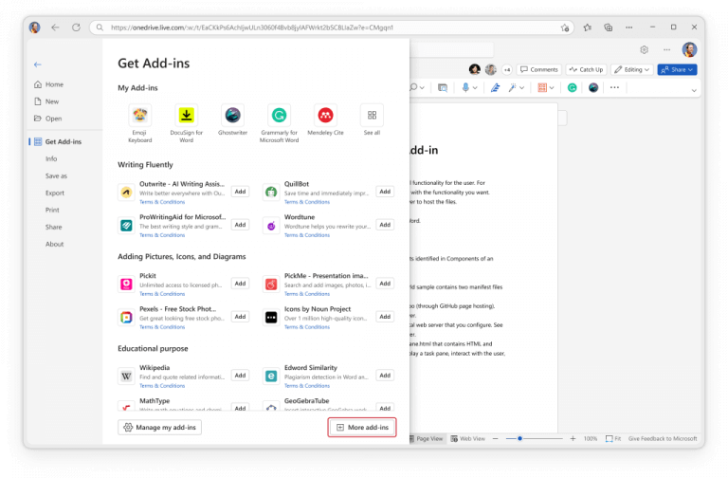Open the Ghostwriter add-in
Image resolution: width=728 pixels, height=478 pixels.
pos(232,116)
